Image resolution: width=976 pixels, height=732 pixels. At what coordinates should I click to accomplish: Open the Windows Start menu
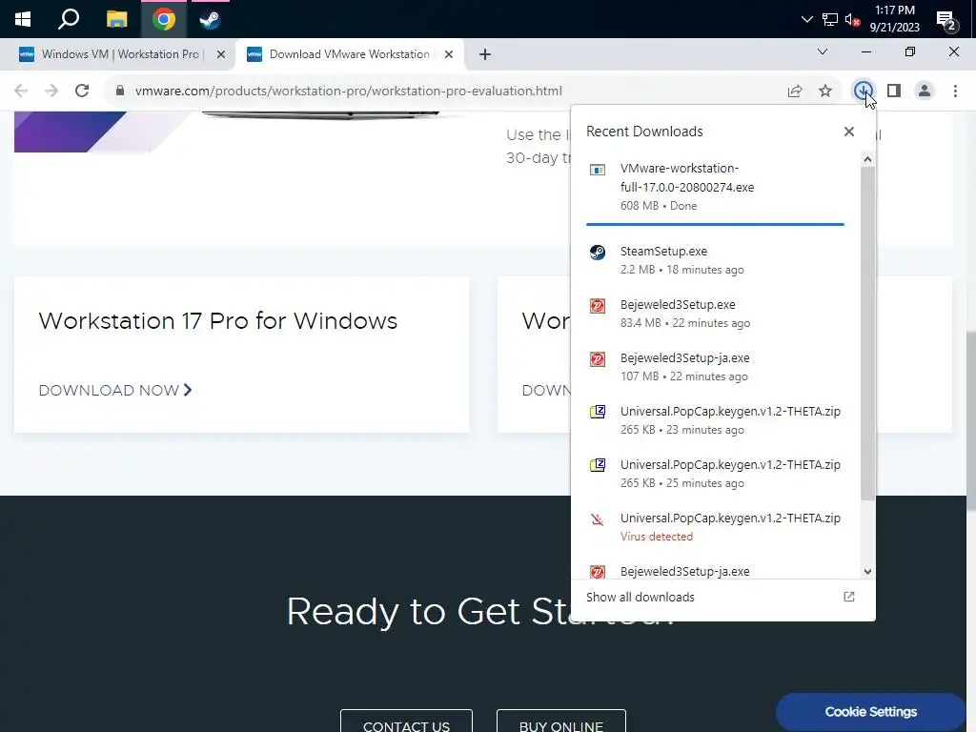tap(23, 19)
